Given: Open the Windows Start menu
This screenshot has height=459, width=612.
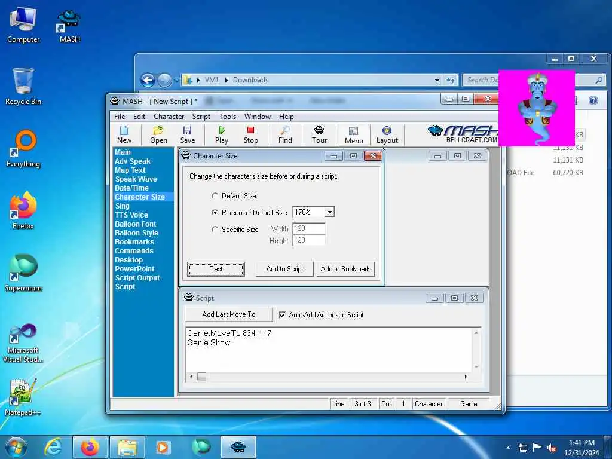Looking at the screenshot, I should tap(16, 447).
